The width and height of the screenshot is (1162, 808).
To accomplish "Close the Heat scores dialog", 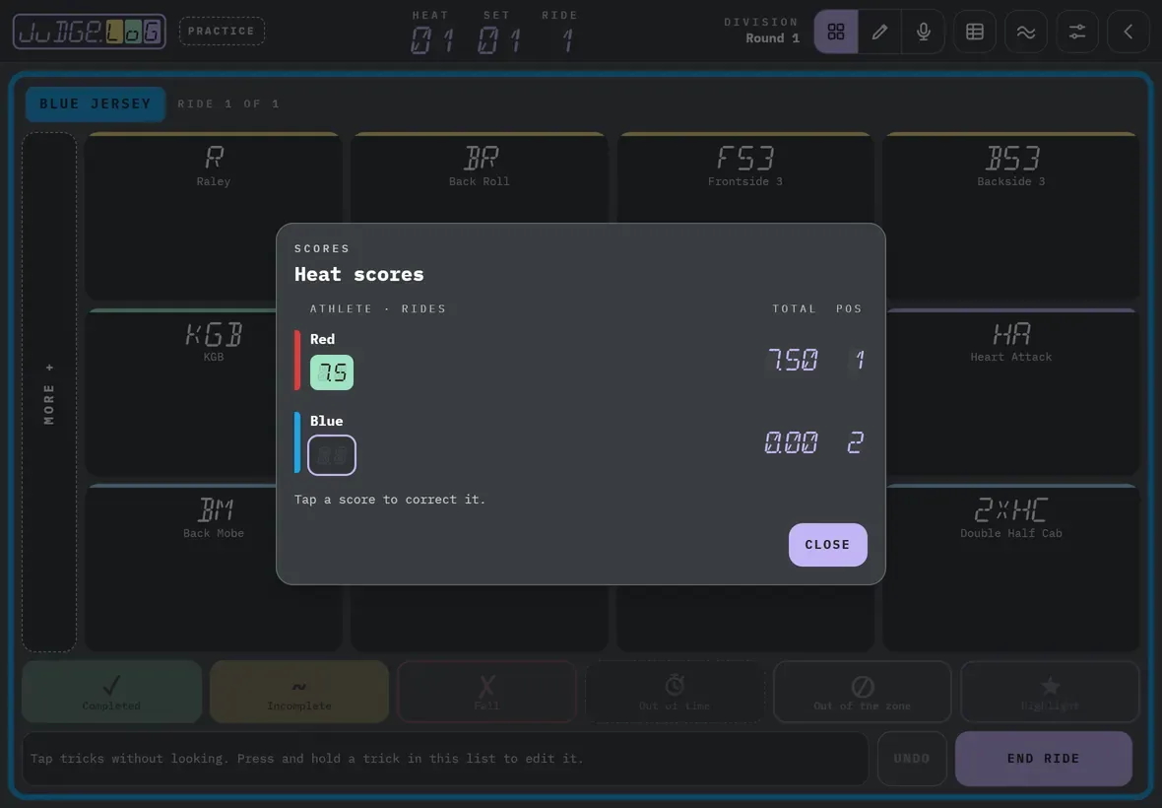I will click(x=828, y=545).
